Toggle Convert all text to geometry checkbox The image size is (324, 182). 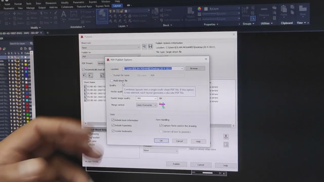click(x=161, y=132)
